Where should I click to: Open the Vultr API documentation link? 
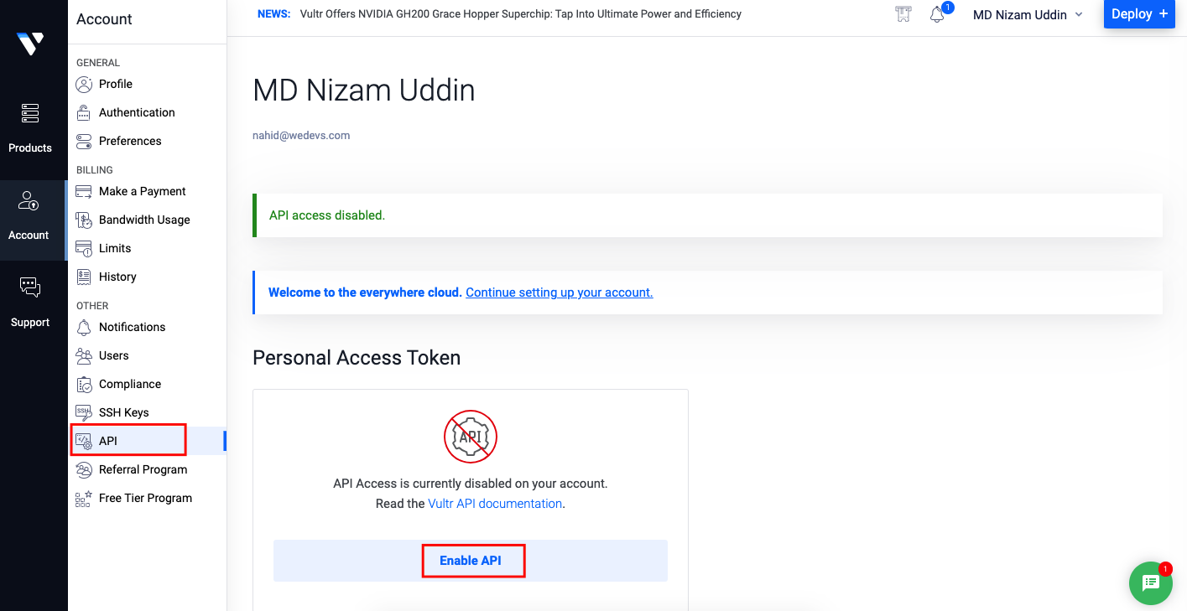pos(495,504)
